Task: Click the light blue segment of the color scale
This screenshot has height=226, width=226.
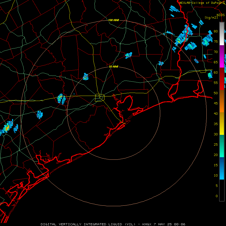Action: 222,168
